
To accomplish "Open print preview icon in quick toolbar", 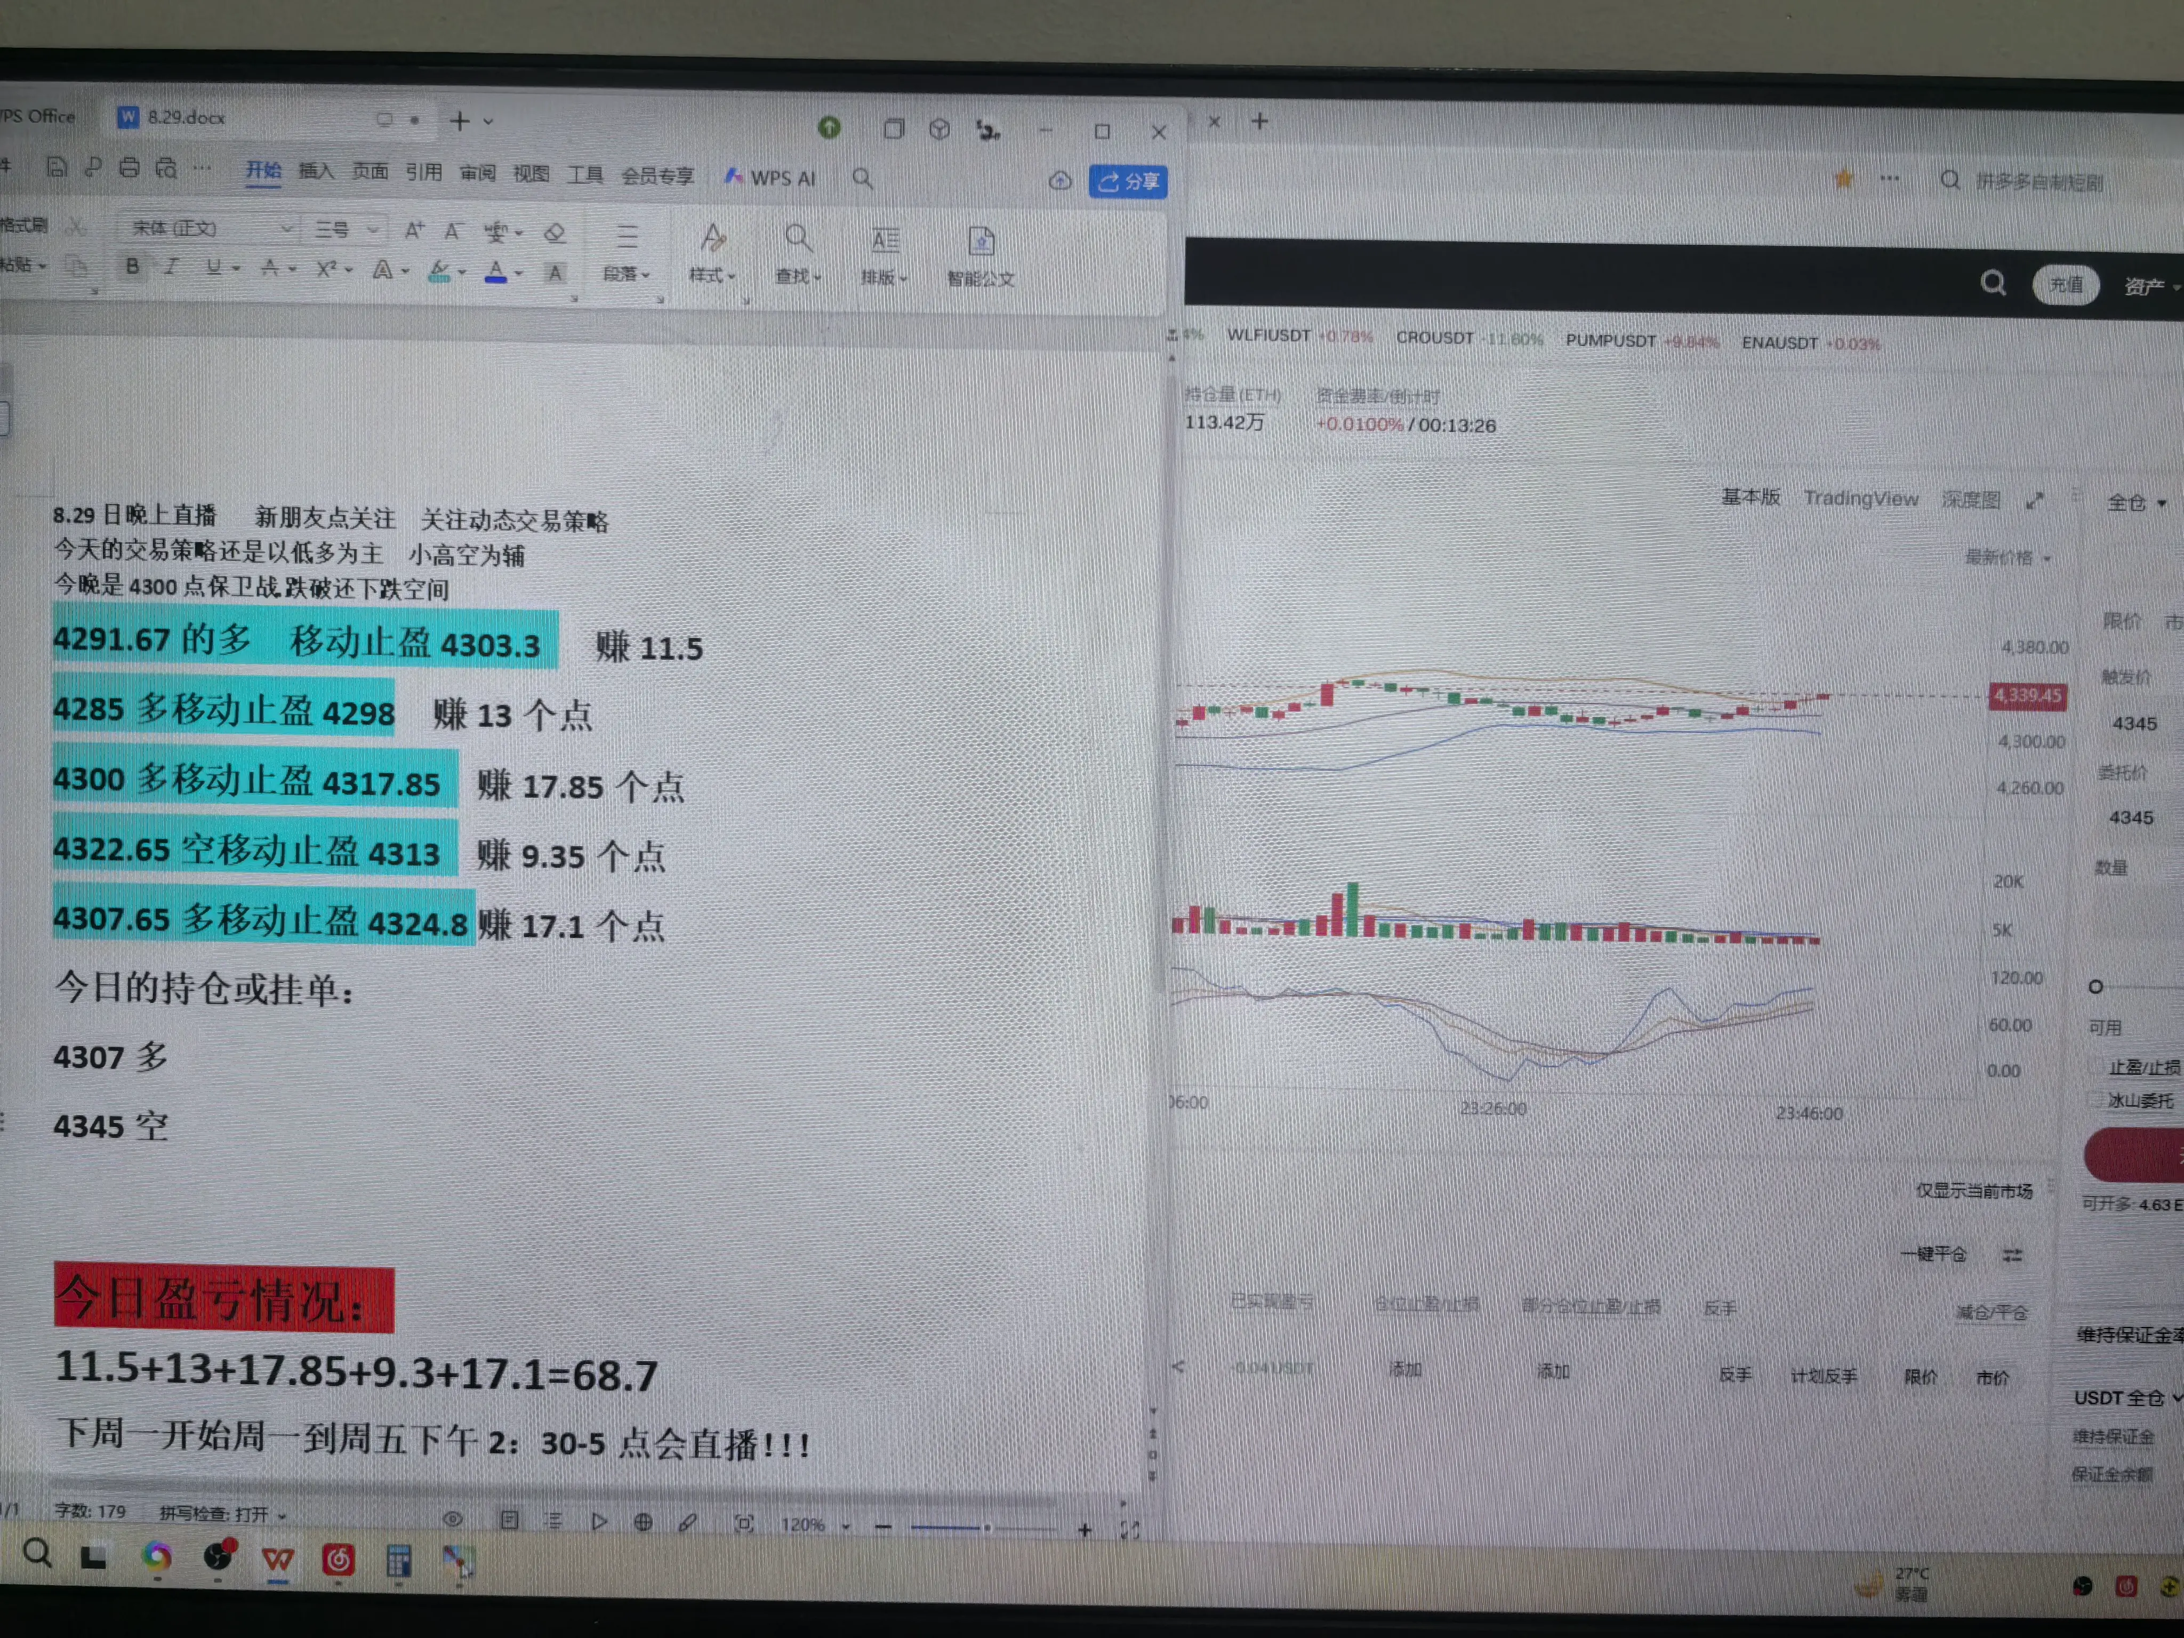I will 166,169.
